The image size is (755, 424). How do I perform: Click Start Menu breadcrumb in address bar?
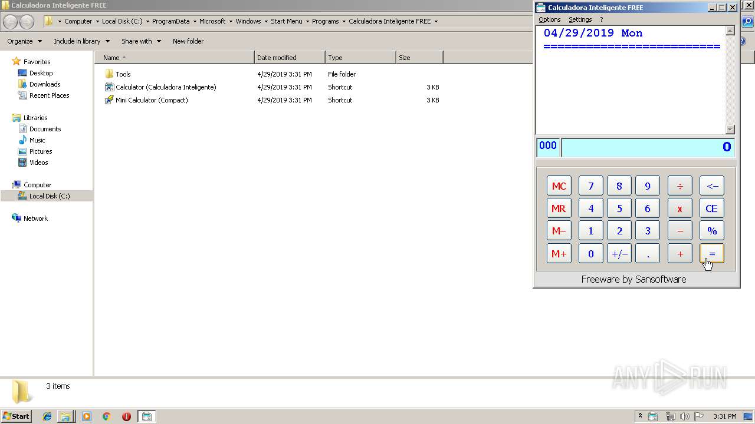(x=286, y=21)
